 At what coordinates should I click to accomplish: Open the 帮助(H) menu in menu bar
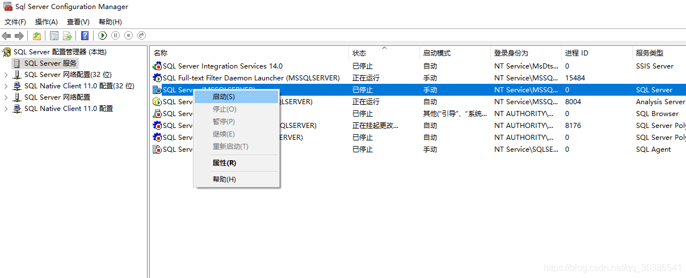[110, 22]
